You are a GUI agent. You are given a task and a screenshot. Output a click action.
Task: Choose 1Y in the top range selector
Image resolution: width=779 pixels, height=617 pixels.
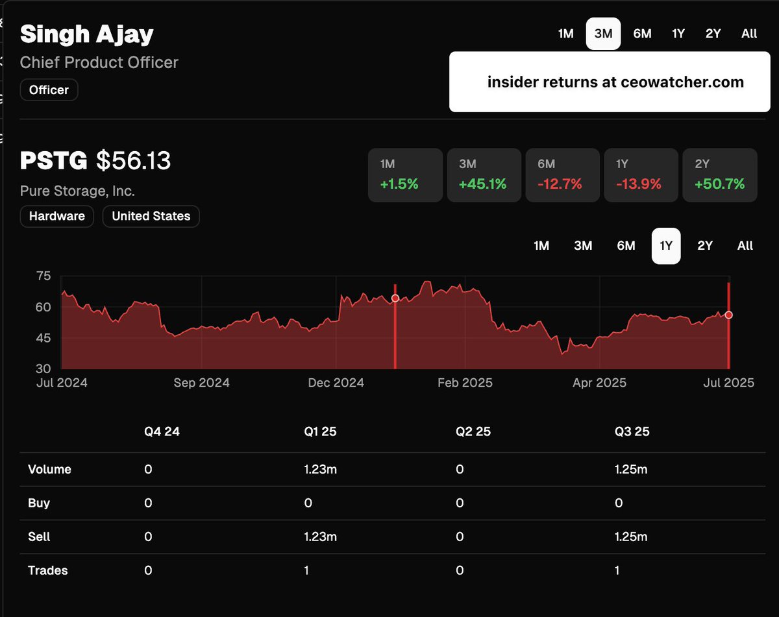tap(678, 34)
